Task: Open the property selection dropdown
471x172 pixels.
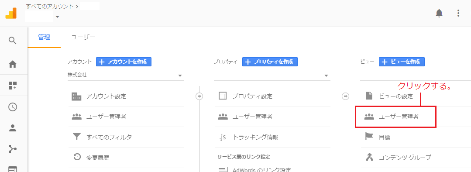Action: pos(272,76)
